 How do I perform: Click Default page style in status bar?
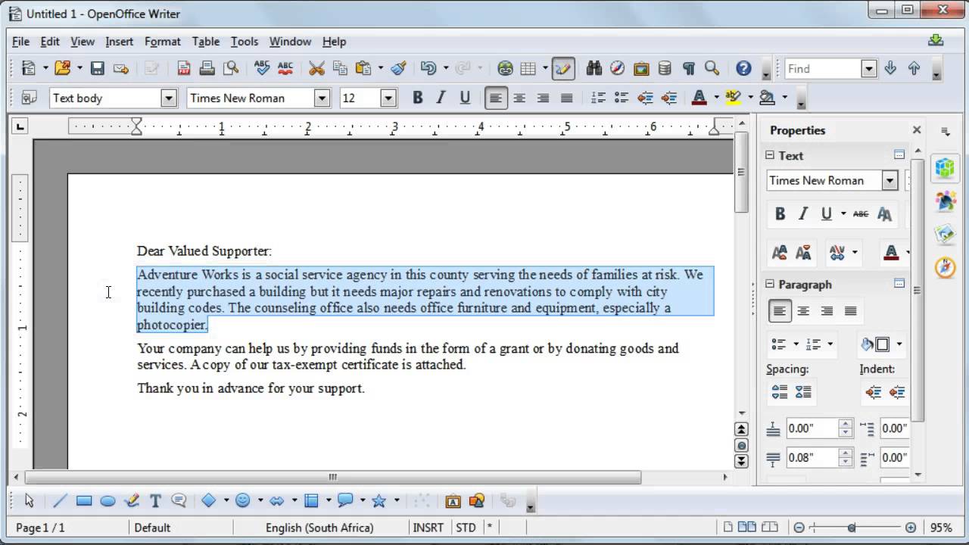pyautogui.click(x=151, y=528)
